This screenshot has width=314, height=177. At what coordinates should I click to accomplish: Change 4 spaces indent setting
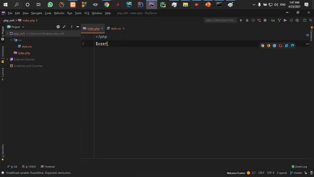pos(282,173)
